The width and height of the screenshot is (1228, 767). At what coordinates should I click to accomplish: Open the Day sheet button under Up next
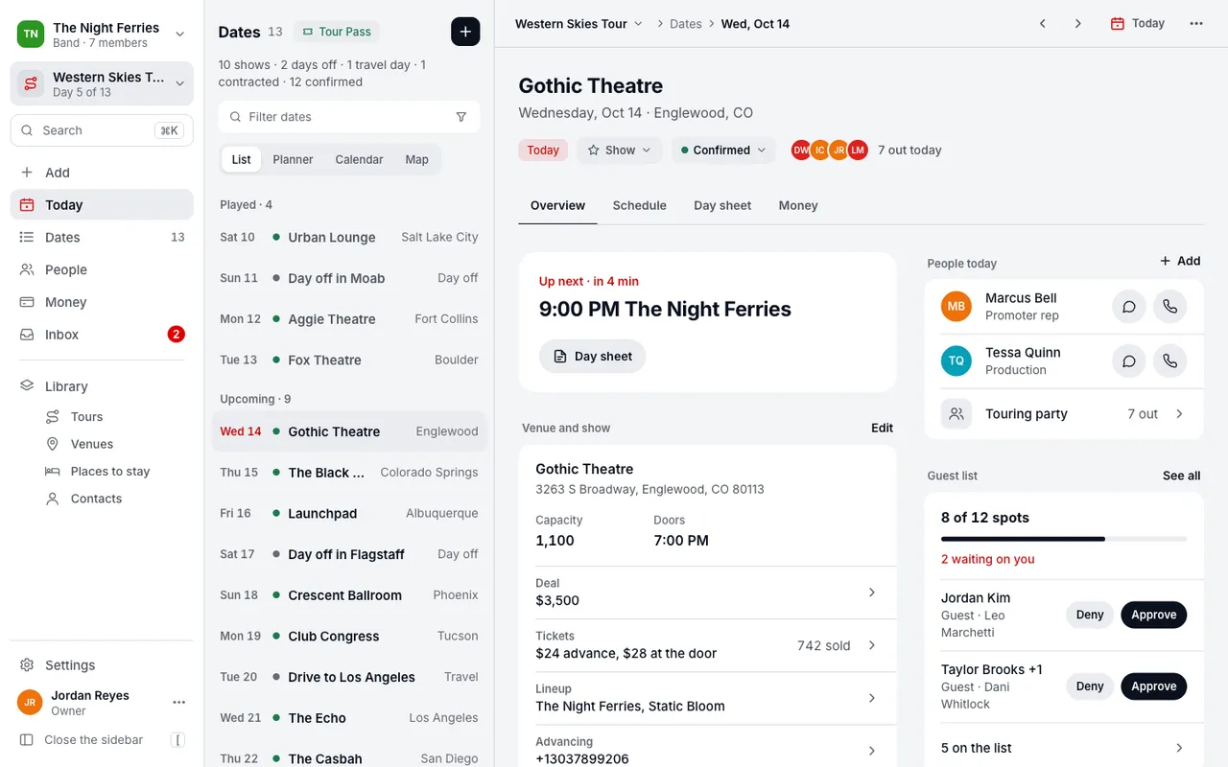tap(592, 357)
